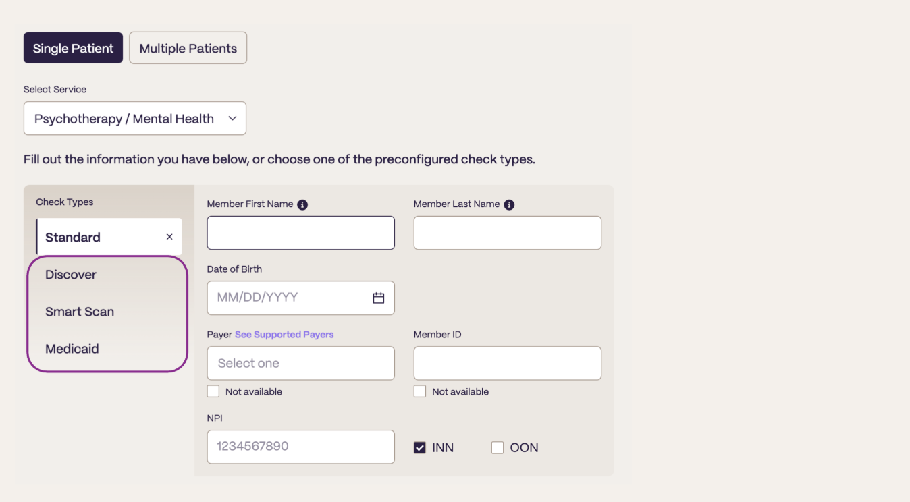The width and height of the screenshot is (910, 502).
Task: Select the Single Patient tab
Action: 74,49
